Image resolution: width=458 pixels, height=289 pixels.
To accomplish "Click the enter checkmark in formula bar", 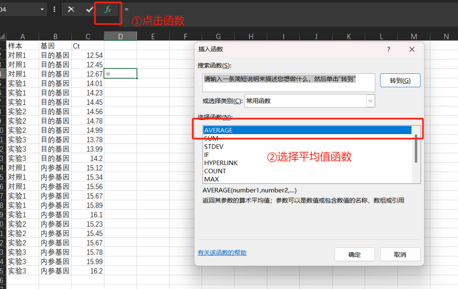I will 89,9.
